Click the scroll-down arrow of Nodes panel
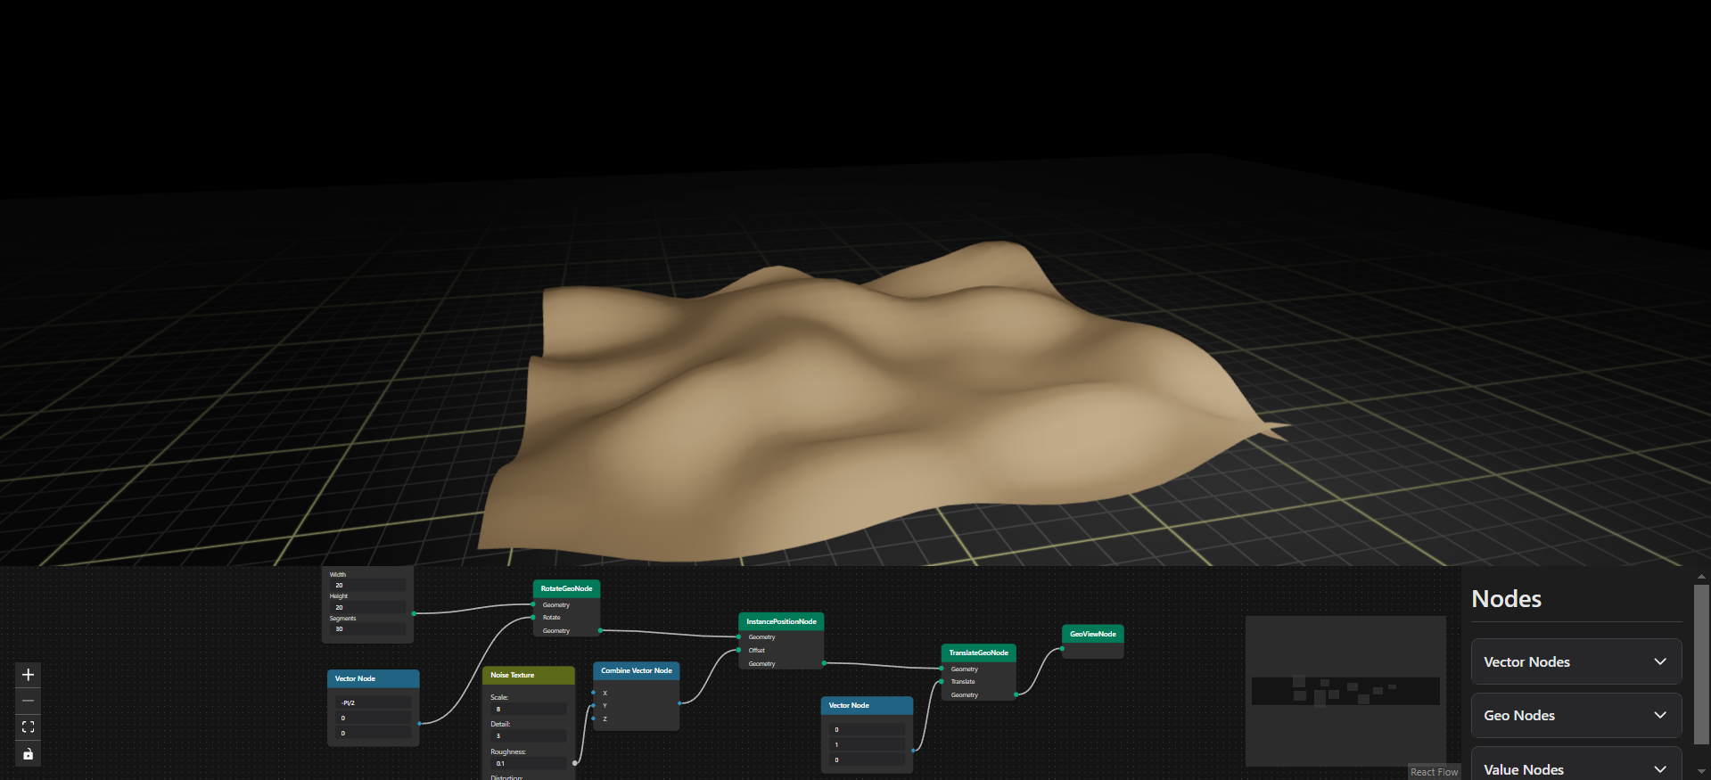 coord(1701,772)
